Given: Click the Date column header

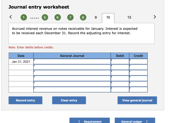Looking at the screenshot, I should coord(21,56).
